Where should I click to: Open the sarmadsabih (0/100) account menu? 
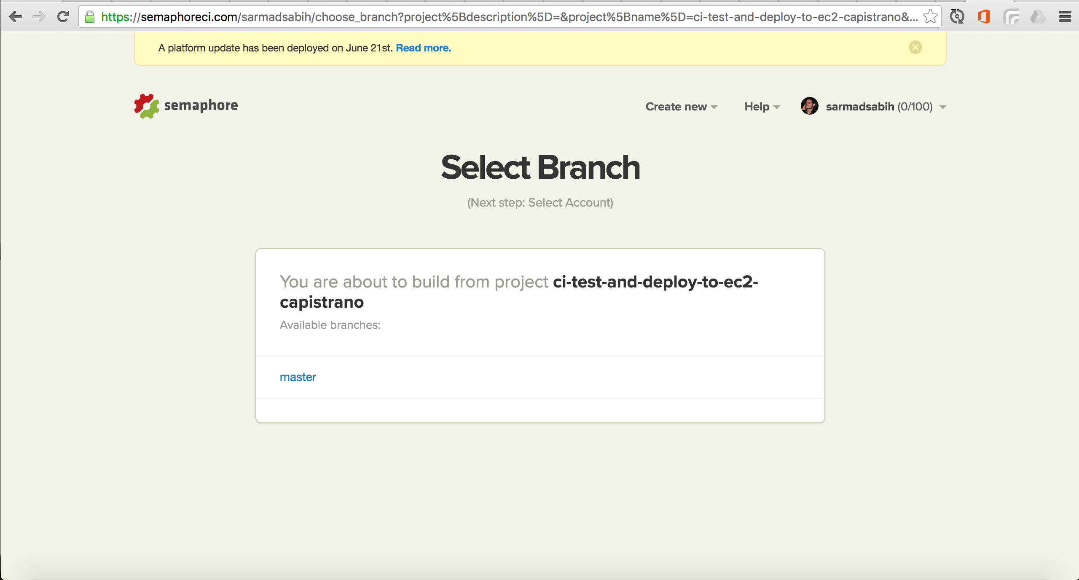click(x=886, y=107)
